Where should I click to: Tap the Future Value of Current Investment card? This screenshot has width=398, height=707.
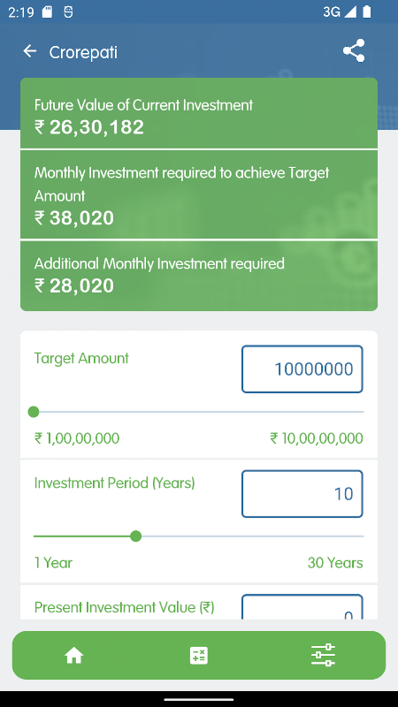pos(198,113)
